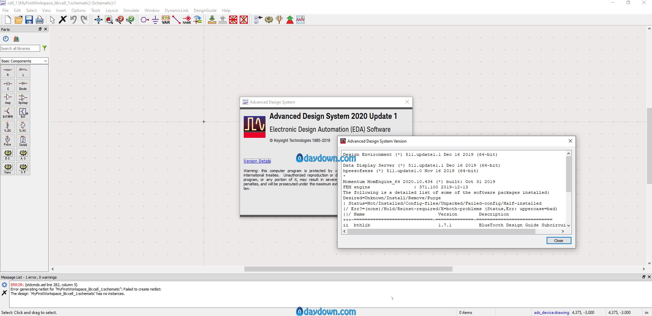
Task: Click Close in the Version dialog
Action: click(x=559, y=241)
